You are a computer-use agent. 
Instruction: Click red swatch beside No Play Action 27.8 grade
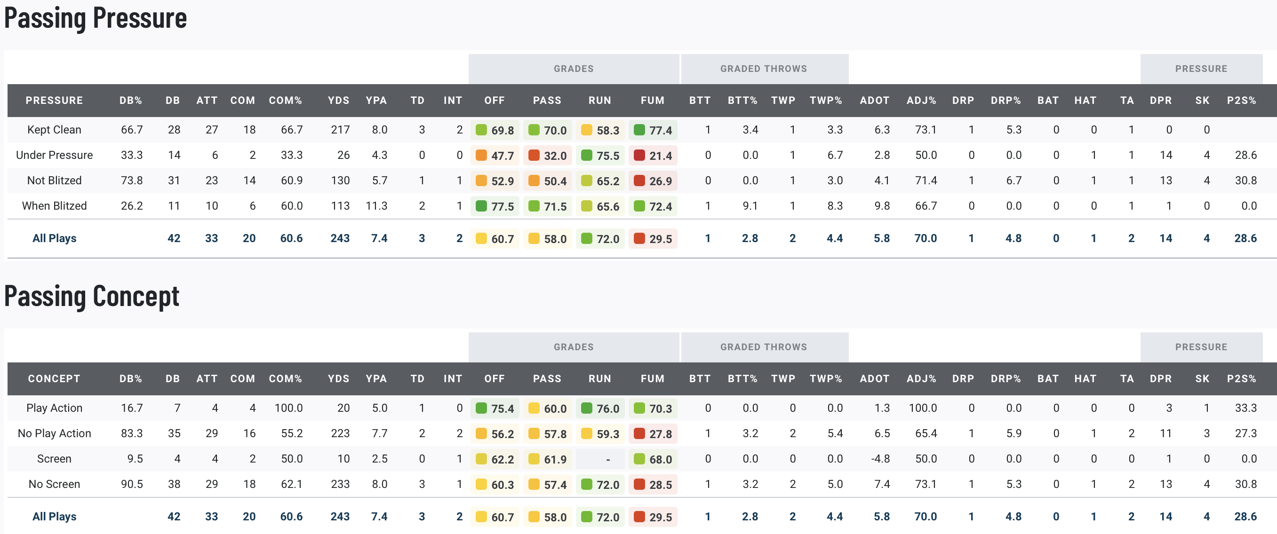pyautogui.click(x=639, y=433)
